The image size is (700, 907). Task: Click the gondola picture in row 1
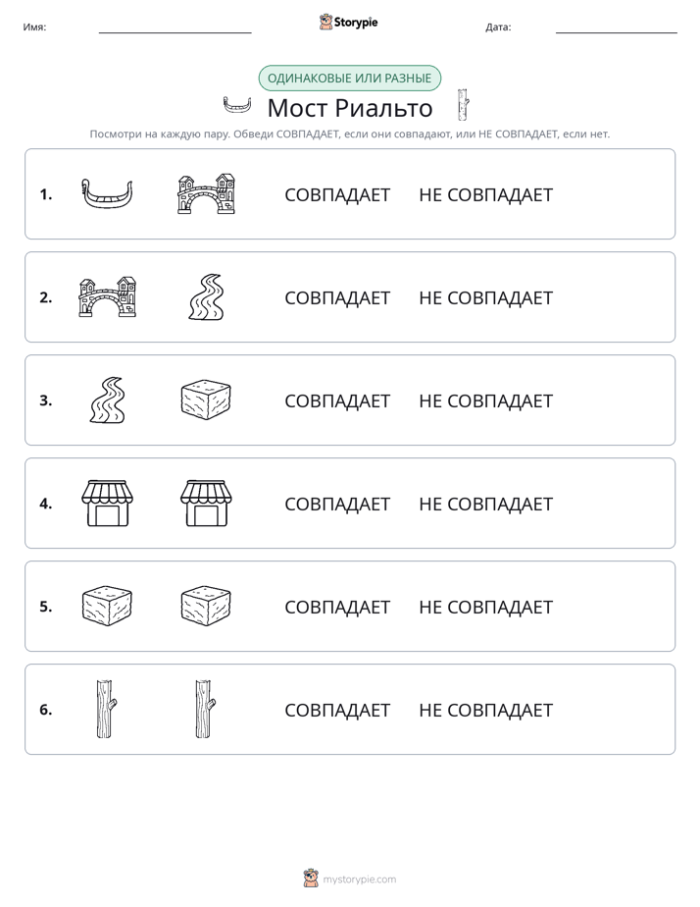click(107, 194)
